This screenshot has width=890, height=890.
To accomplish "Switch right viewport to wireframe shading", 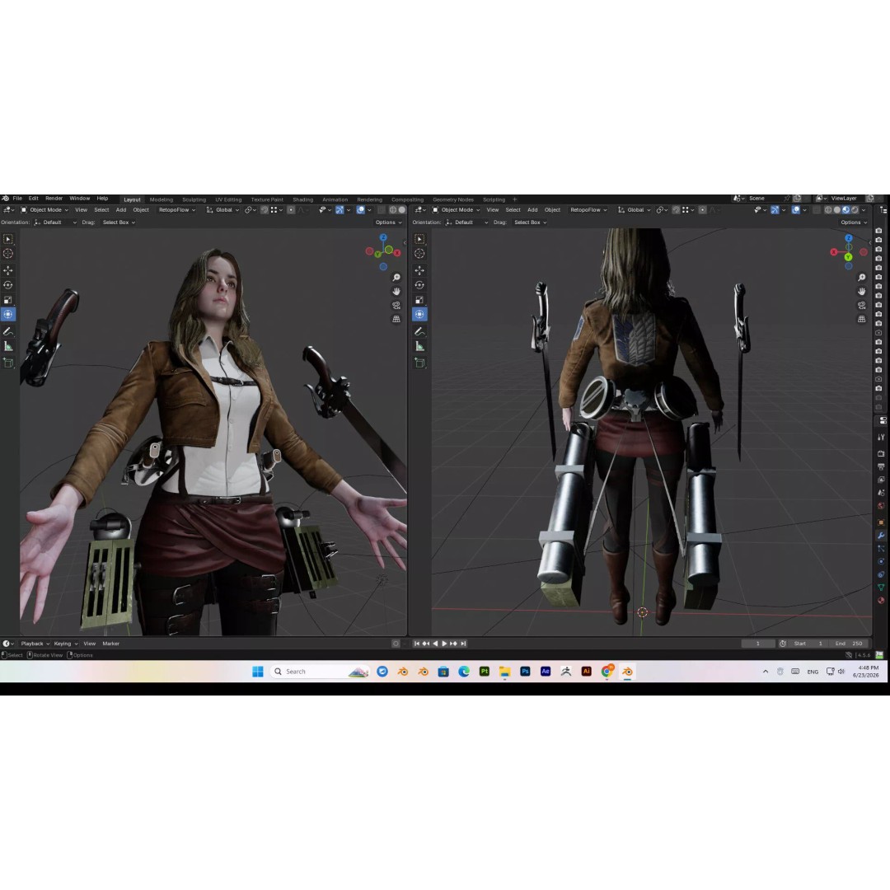I will [828, 210].
